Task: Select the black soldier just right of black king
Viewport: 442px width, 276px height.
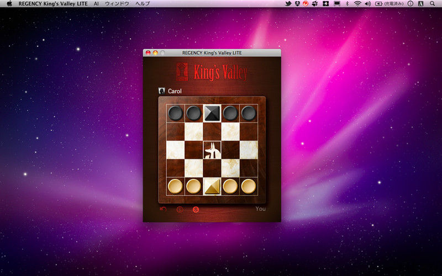Action: pos(230,113)
